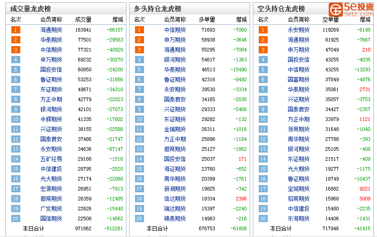377x237 pixels.
Task: Click rank 2 badge in 空头持仓龙虎榜
Action: coord(263,40)
